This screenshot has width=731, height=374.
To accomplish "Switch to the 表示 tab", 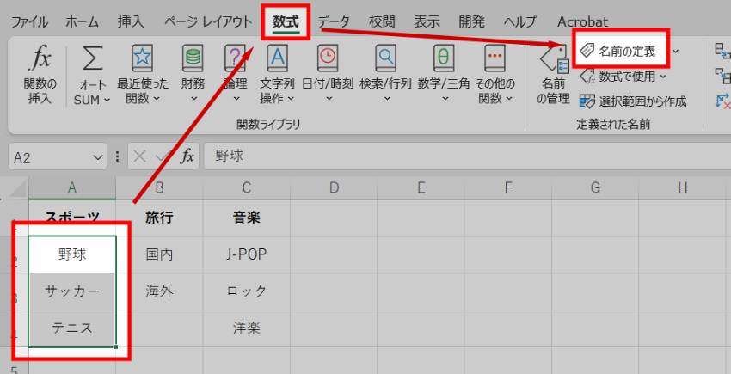I will 427,21.
